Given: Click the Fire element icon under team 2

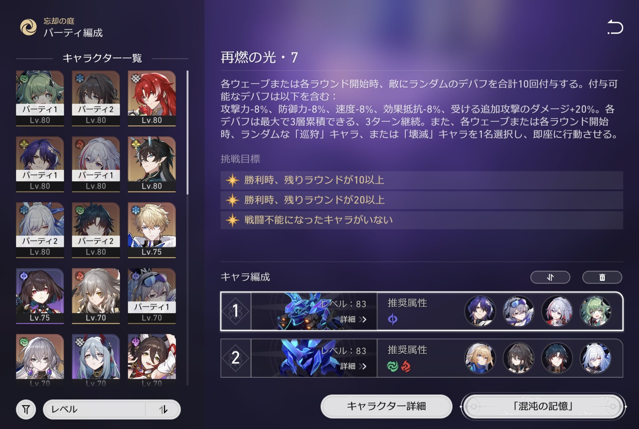Looking at the screenshot, I should tap(406, 366).
